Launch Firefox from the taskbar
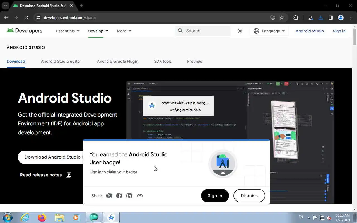 coord(42,217)
